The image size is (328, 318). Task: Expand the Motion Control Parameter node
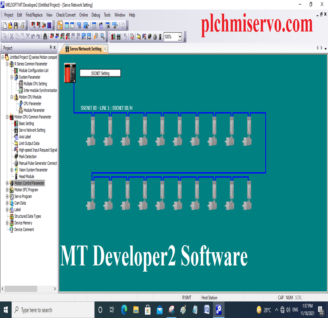[7, 183]
